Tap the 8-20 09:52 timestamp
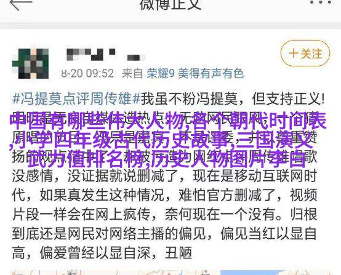 pyautogui.click(x=87, y=73)
